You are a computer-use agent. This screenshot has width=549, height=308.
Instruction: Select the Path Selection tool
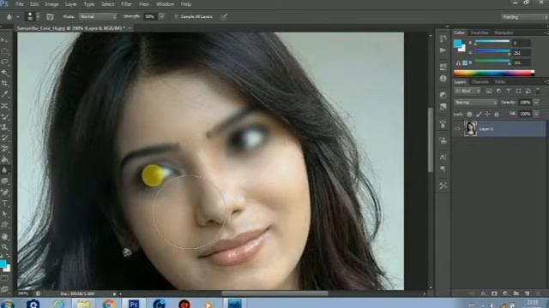4,214
